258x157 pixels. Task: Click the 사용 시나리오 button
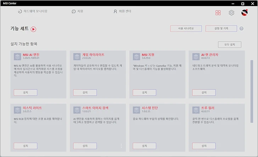(x=186, y=28)
